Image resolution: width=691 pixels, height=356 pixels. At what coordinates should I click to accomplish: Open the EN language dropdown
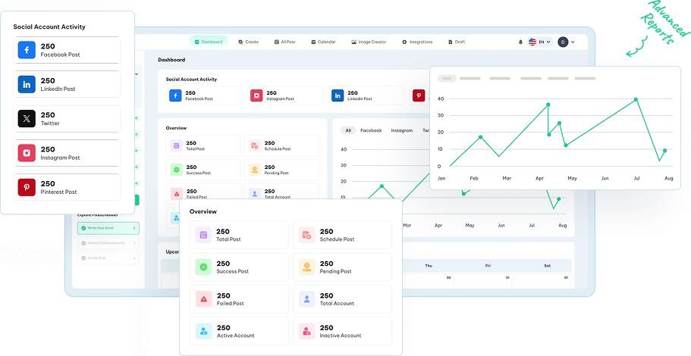(541, 42)
